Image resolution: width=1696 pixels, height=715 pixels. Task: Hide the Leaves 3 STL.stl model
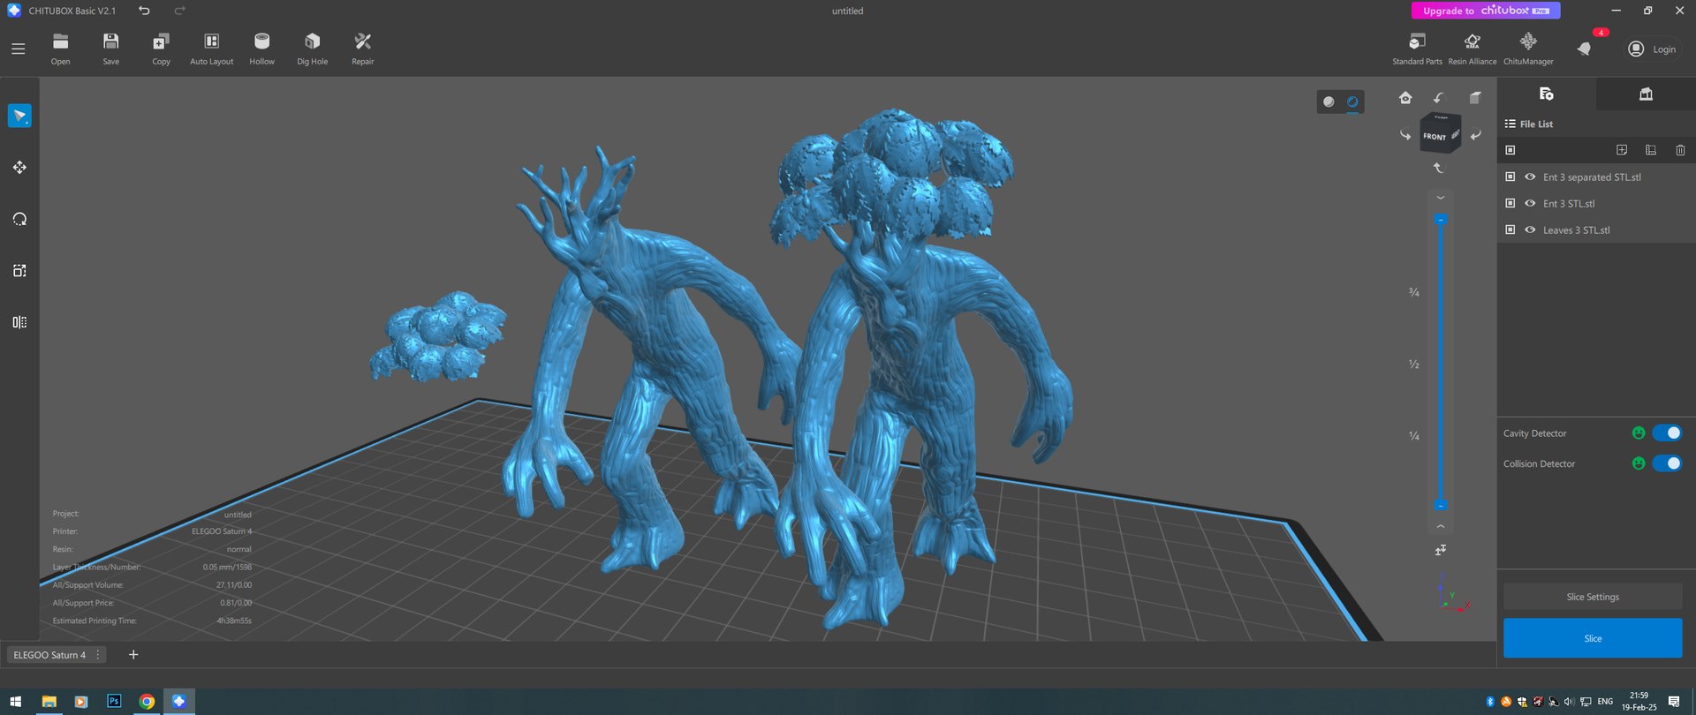[1530, 230]
